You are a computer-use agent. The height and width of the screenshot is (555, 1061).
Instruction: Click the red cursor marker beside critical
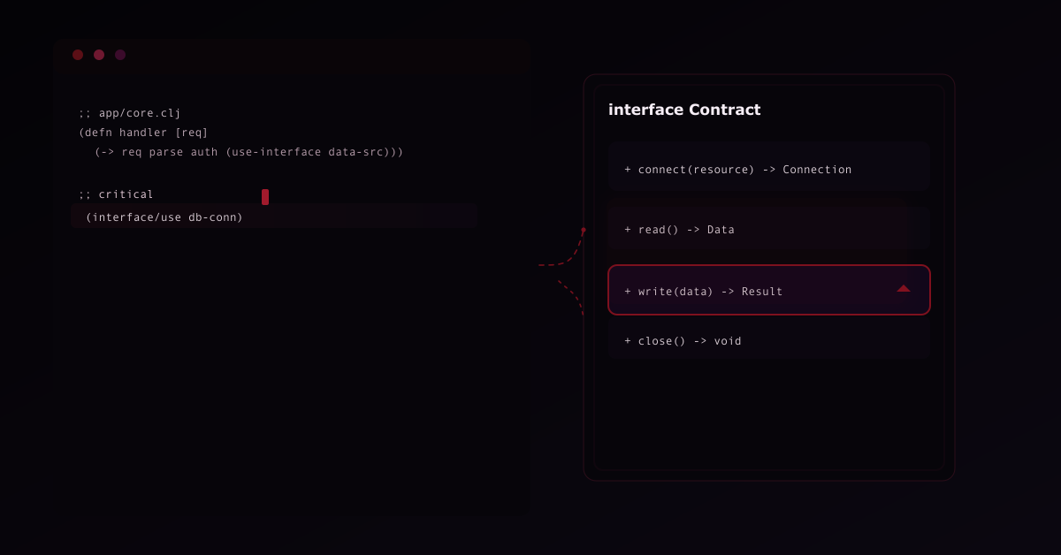pos(265,196)
